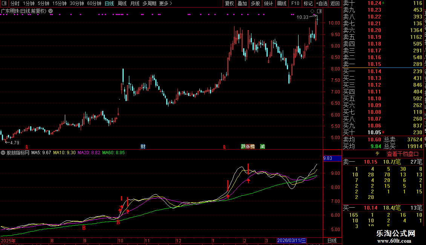This screenshot has height=245, width=426.
Task: Click the 标记 mark button
Action: [308, 3]
